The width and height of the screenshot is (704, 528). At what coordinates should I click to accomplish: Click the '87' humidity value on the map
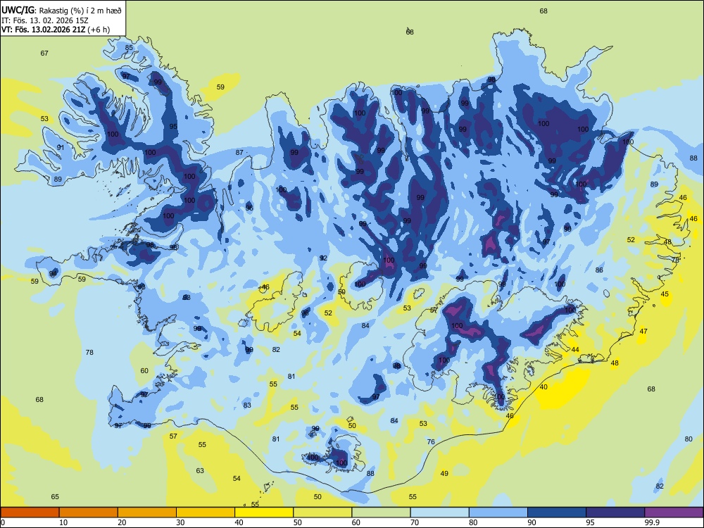[x=240, y=152]
